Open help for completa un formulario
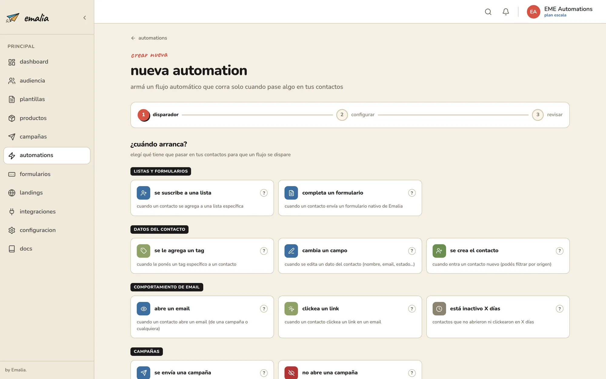This screenshot has height=379, width=606. coord(412,193)
